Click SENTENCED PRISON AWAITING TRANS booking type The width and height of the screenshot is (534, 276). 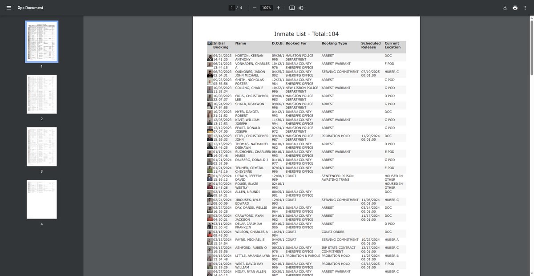click(x=338, y=178)
